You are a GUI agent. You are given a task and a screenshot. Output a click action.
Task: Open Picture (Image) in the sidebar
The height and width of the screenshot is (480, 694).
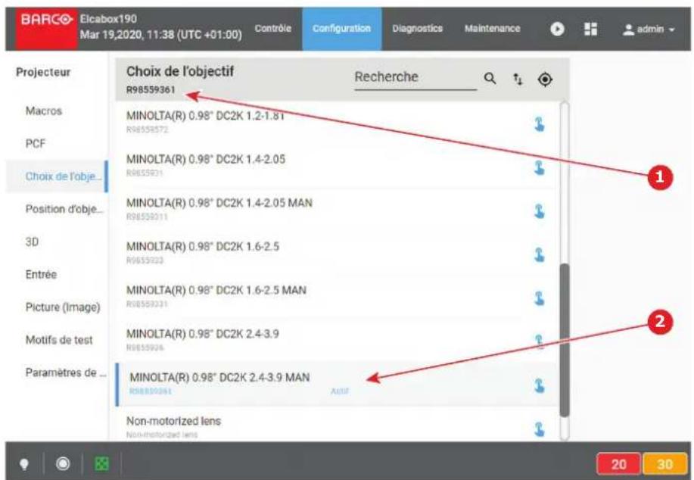(x=63, y=307)
